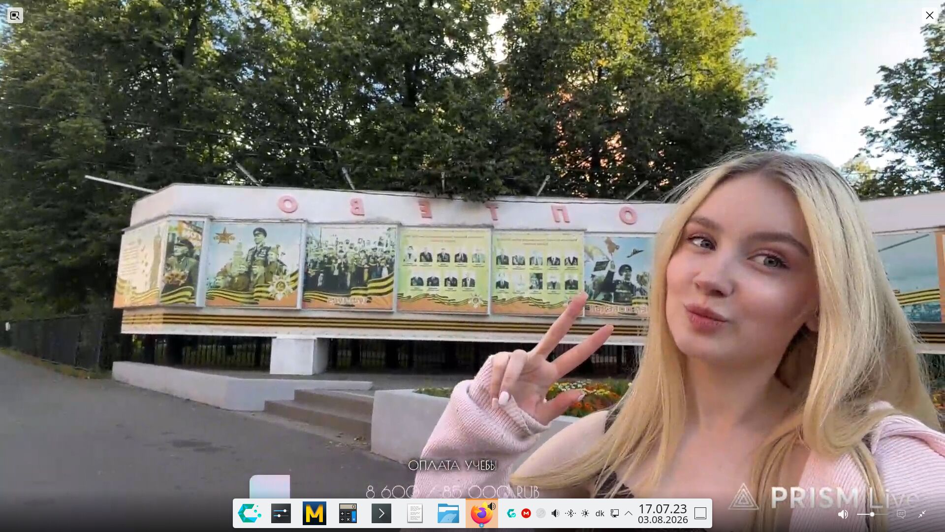Switch to the Firefox taskbar entry
Screen dimensions: 945x532
pos(482,513)
